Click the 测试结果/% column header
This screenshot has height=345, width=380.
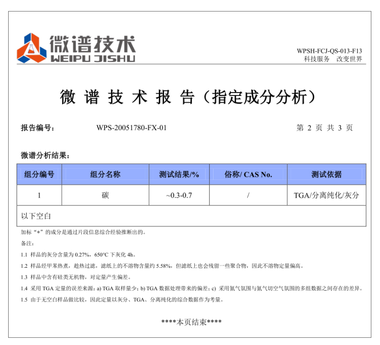point(179,174)
